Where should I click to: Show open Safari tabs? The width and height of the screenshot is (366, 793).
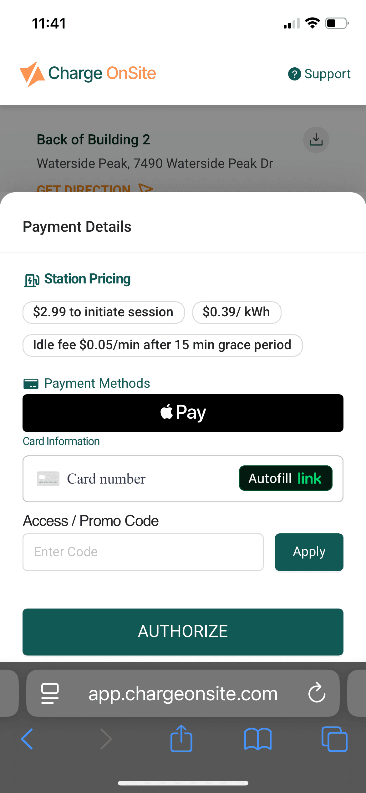[334, 739]
